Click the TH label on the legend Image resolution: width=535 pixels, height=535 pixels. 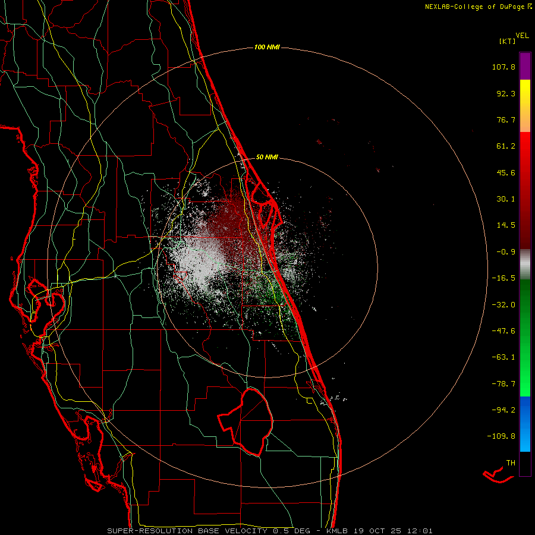pyautogui.click(x=511, y=463)
